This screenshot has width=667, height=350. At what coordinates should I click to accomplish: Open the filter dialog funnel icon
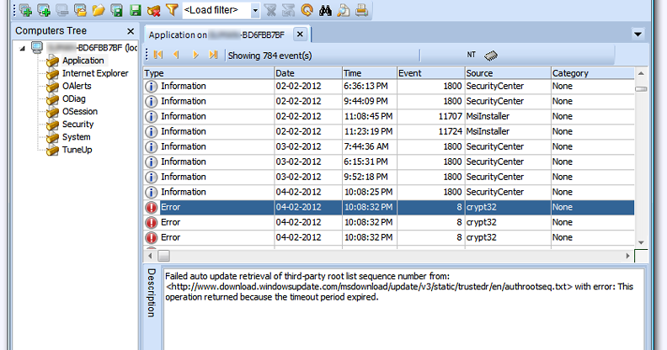pyautogui.click(x=172, y=10)
